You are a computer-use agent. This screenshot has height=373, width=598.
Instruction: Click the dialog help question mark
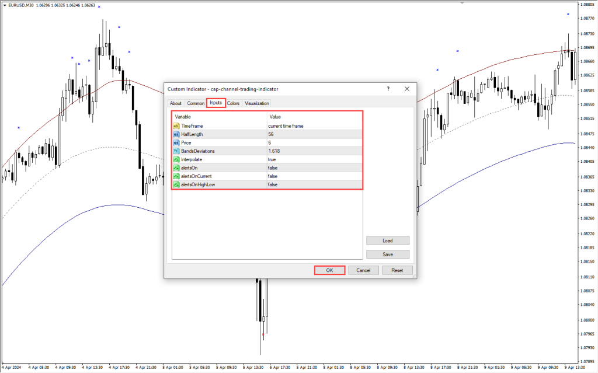point(388,89)
